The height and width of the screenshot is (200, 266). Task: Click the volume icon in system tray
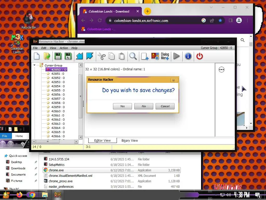229,195
